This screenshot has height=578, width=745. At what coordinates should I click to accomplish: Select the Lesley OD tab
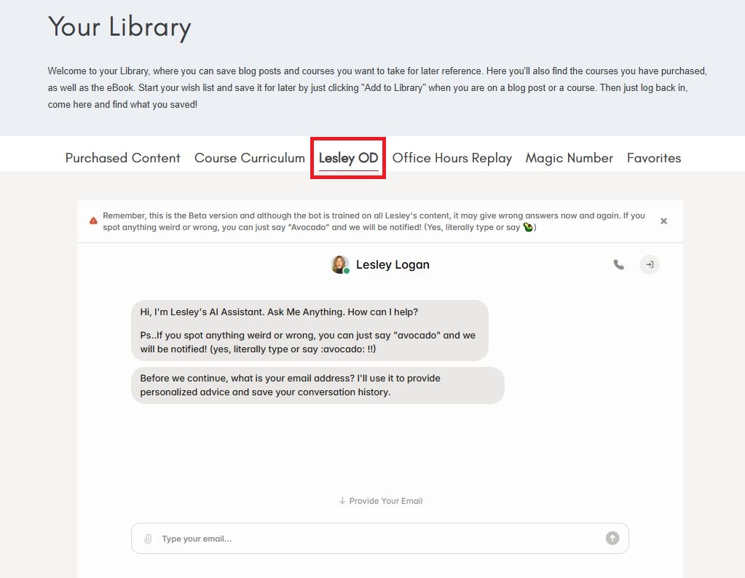[x=348, y=158]
